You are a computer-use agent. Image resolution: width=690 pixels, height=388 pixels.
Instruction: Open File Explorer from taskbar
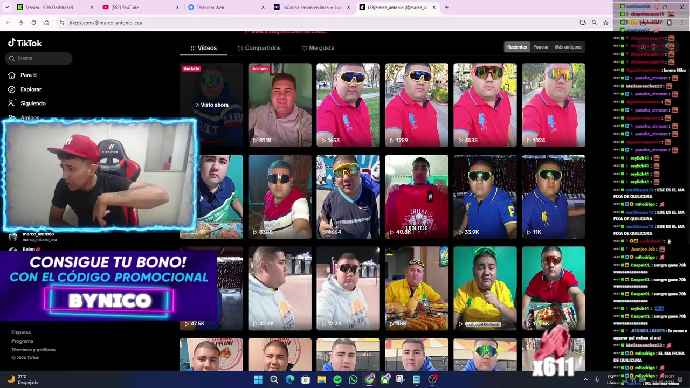coord(321,379)
